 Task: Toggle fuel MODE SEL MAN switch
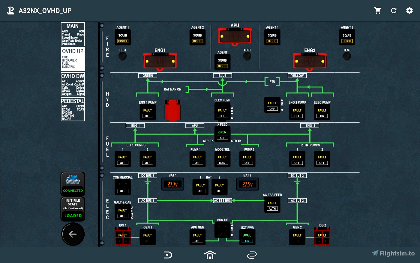coord(222,160)
